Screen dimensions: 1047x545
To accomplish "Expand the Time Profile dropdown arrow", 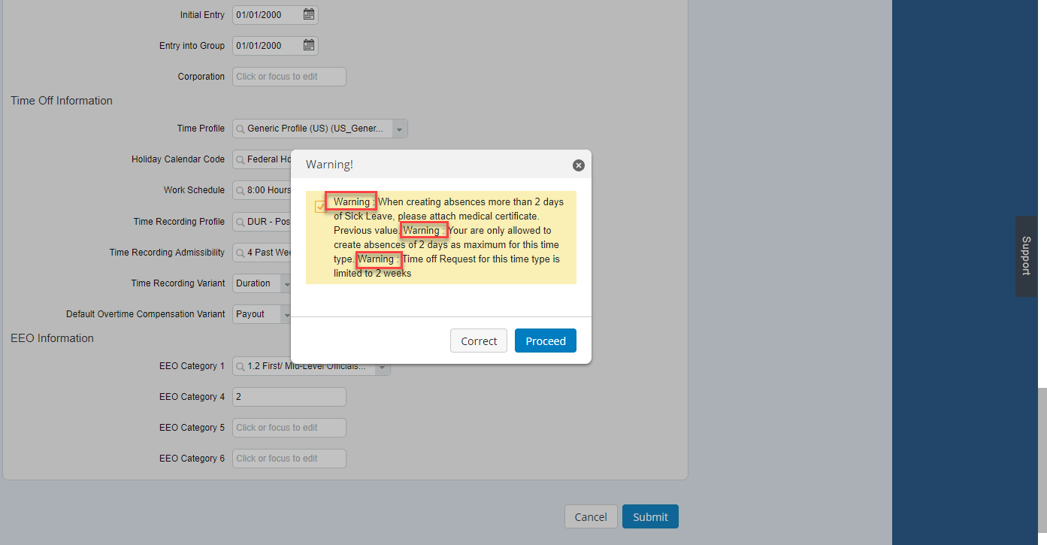I will point(401,129).
